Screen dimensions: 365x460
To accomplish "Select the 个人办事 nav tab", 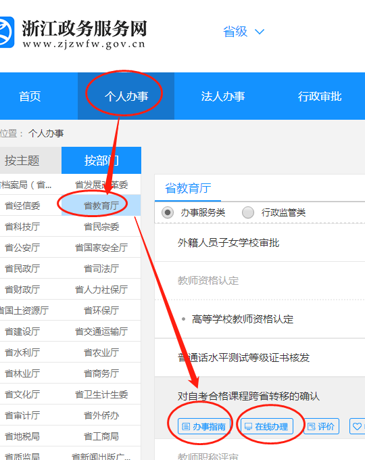I will 126,96.
